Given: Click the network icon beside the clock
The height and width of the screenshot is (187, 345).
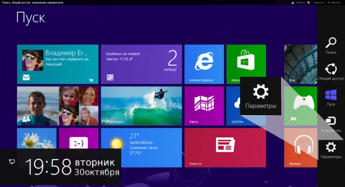Looking at the screenshot, I should [12, 162].
